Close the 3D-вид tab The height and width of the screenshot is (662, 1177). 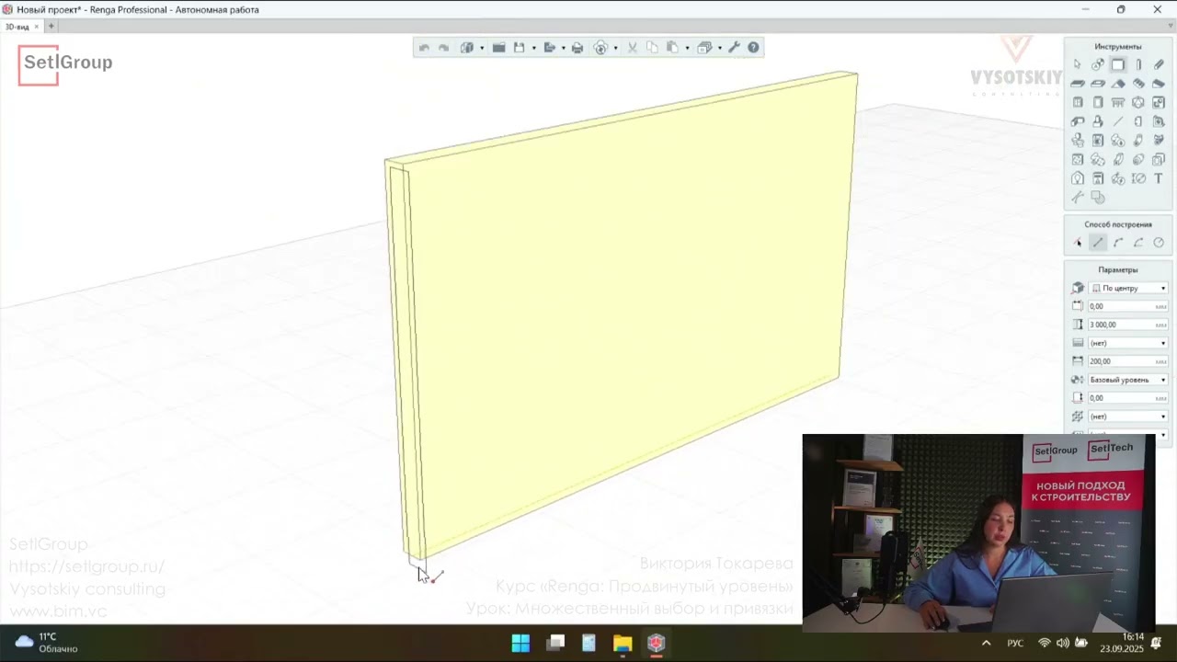(38, 27)
